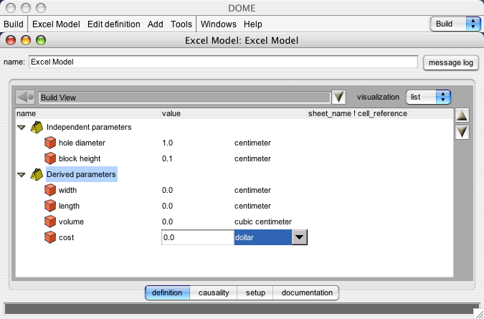The width and height of the screenshot is (484, 319).
Task: Open the Build mode selector at top right
Action: pyautogui.click(x=455, y=24)
